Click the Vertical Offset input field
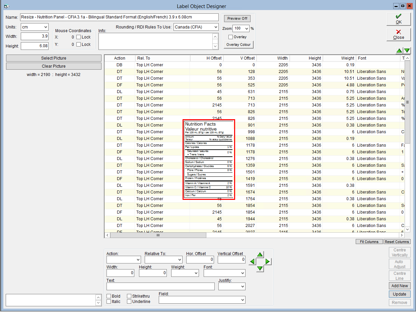This screenshot has width=416, height=312. tap(231, 259)
